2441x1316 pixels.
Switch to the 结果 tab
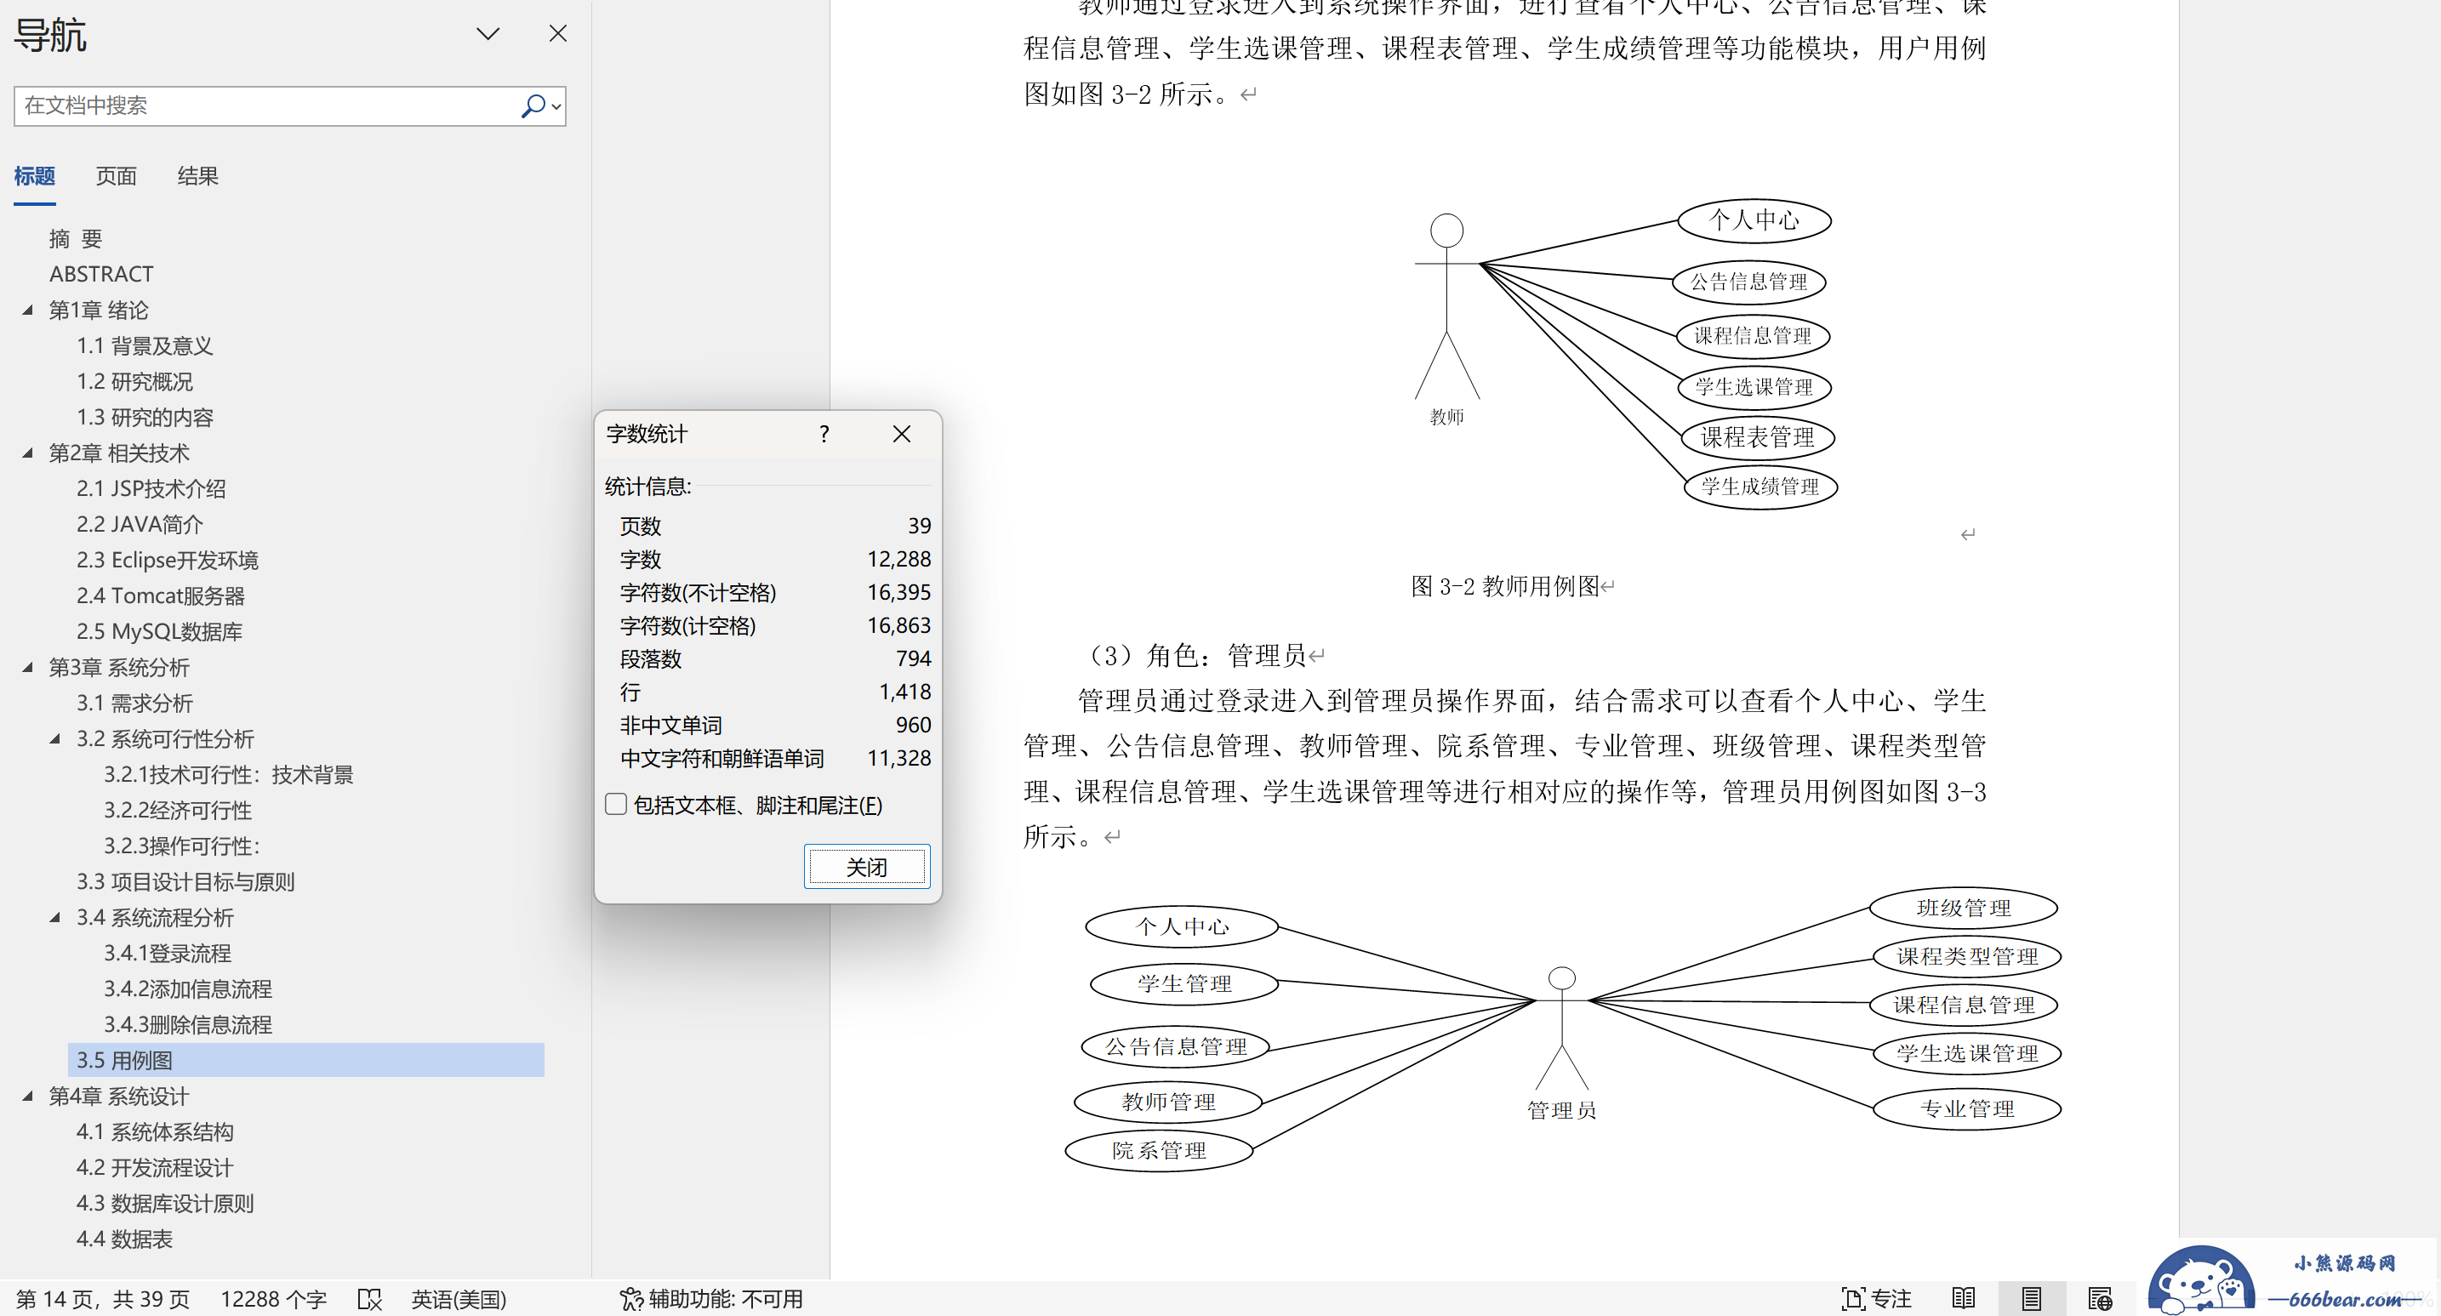point(197,176)
